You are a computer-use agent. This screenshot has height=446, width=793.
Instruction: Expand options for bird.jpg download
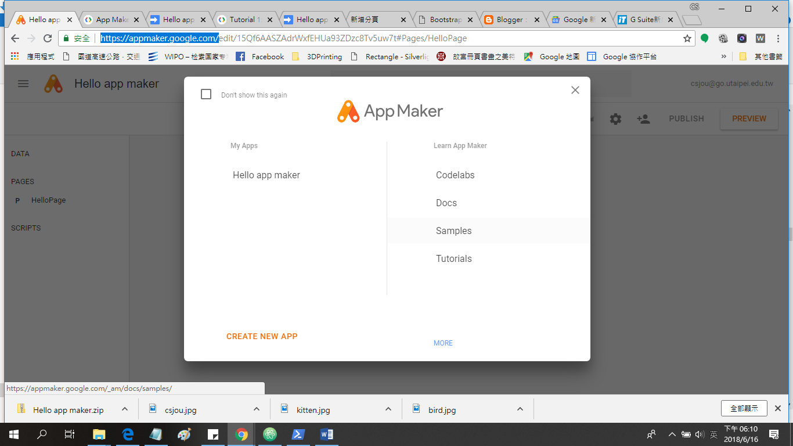click(x=520, y=409)
